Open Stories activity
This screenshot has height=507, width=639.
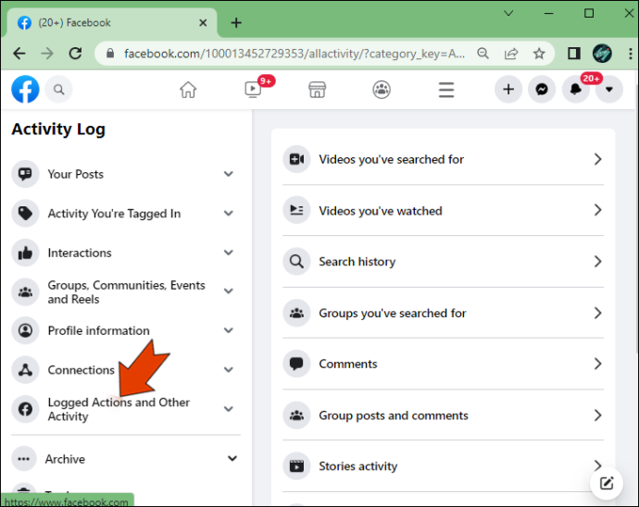tap(443, 466)
